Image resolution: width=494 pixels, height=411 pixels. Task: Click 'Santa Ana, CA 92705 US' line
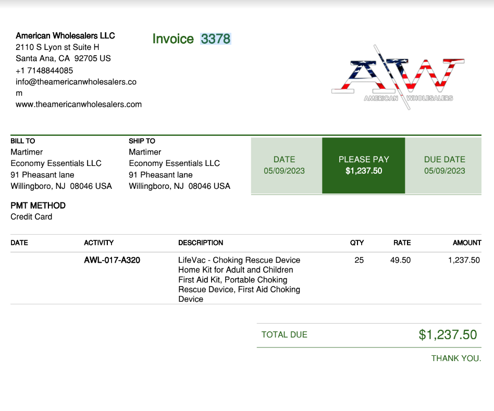pyautogui.click(x=64, y=58)
